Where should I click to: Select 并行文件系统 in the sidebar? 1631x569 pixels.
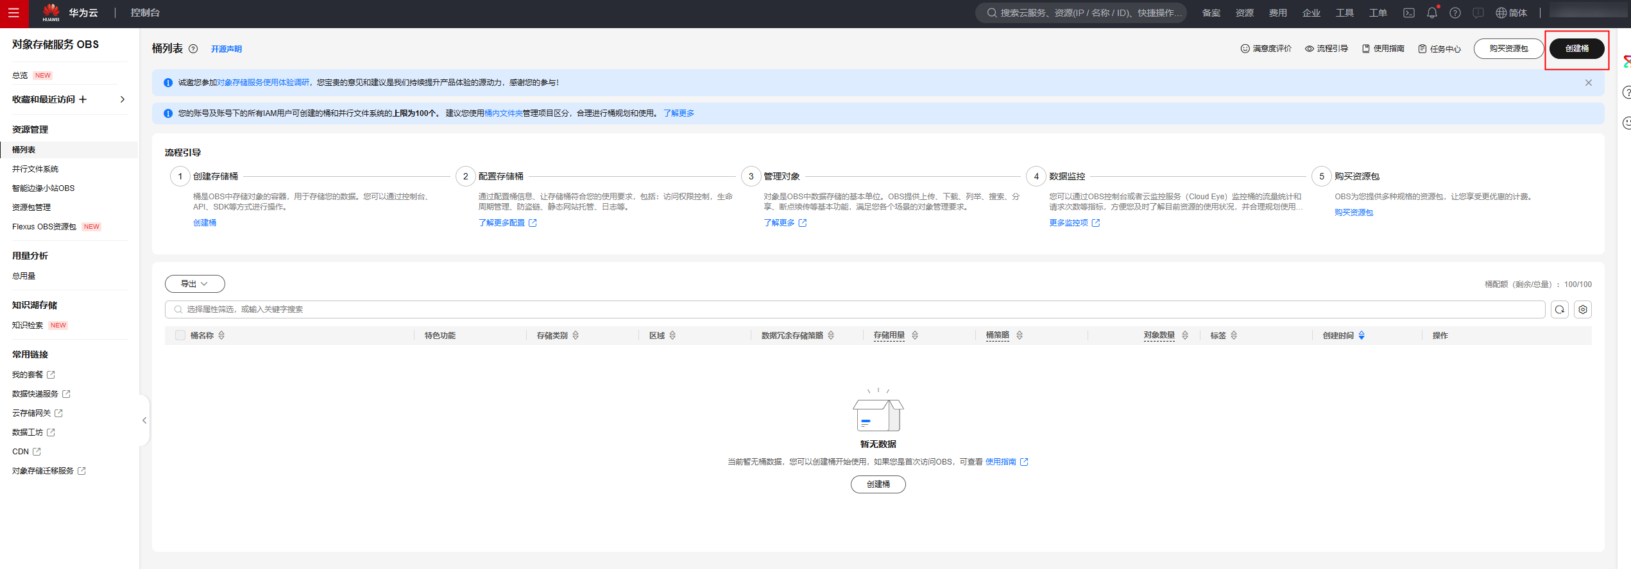pyautogui.click(x=35, y=169)
